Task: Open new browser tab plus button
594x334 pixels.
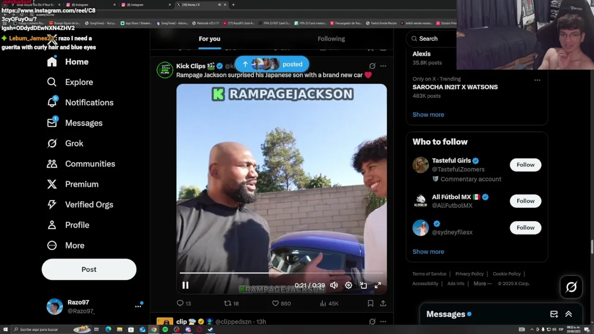Action: point(233,5)
